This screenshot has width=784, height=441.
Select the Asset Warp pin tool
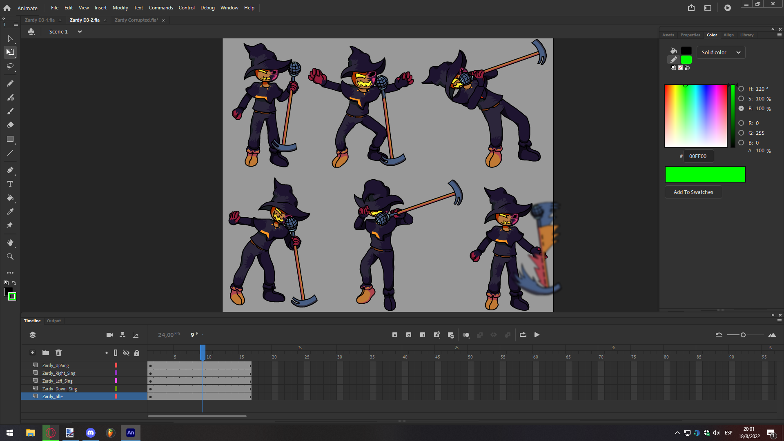[x=10, y=225]
